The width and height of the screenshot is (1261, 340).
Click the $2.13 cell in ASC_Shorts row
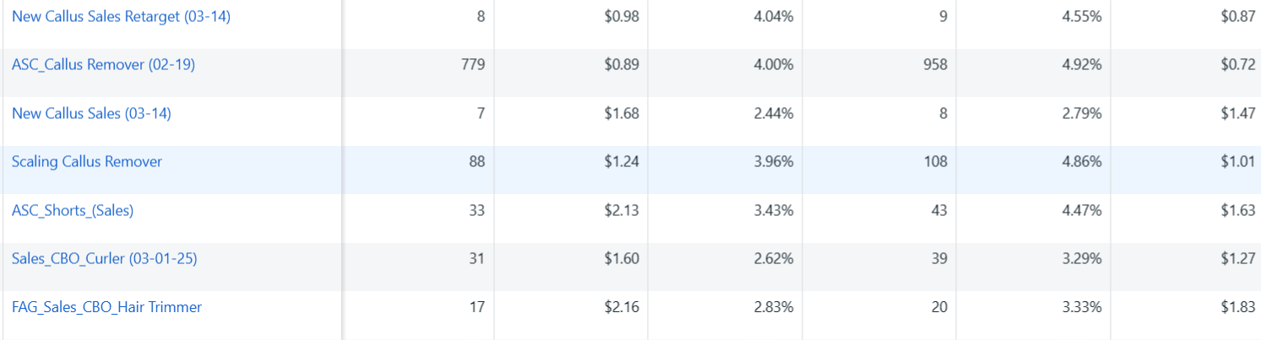click(622, 210)
